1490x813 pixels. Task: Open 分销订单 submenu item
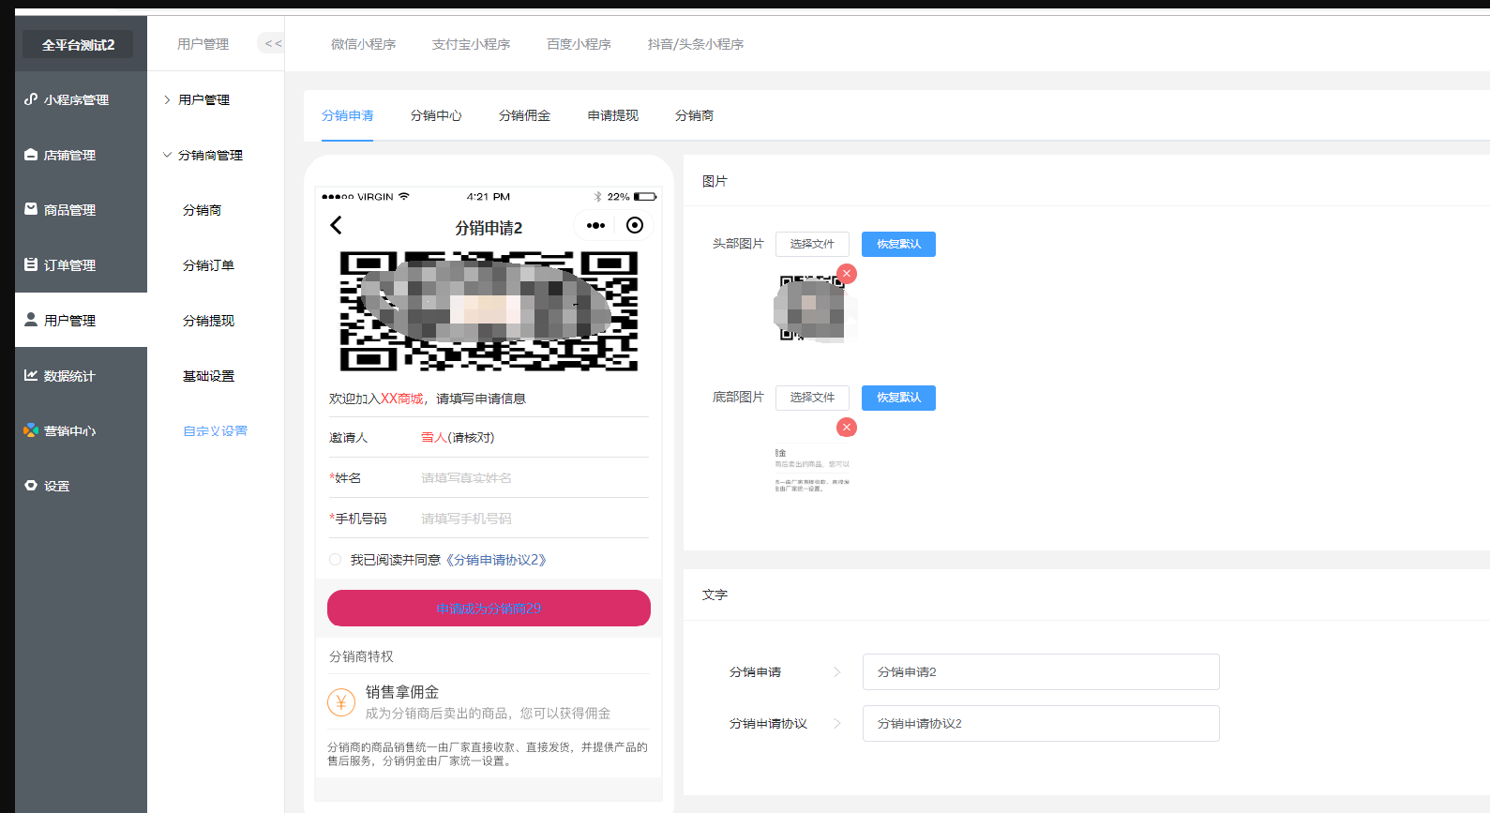[x=209, y=265]
